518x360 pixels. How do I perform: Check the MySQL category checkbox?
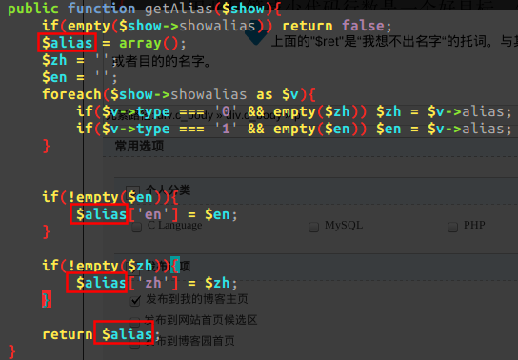click(313, 227)
